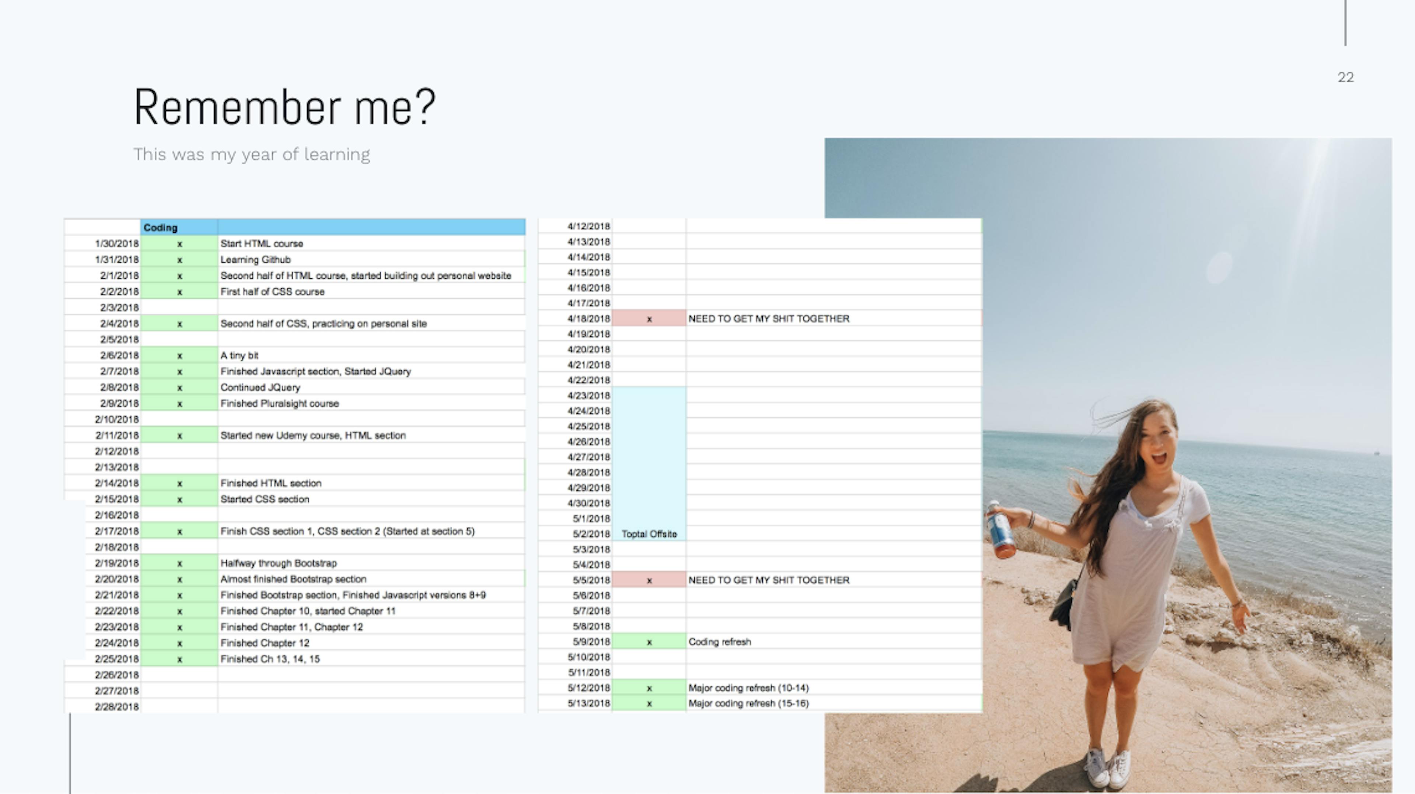This screenshot has height=794, width=1415.
Task: Click 'Major coding refresh (10-14)' cell
Action: [x=834, y=688]
